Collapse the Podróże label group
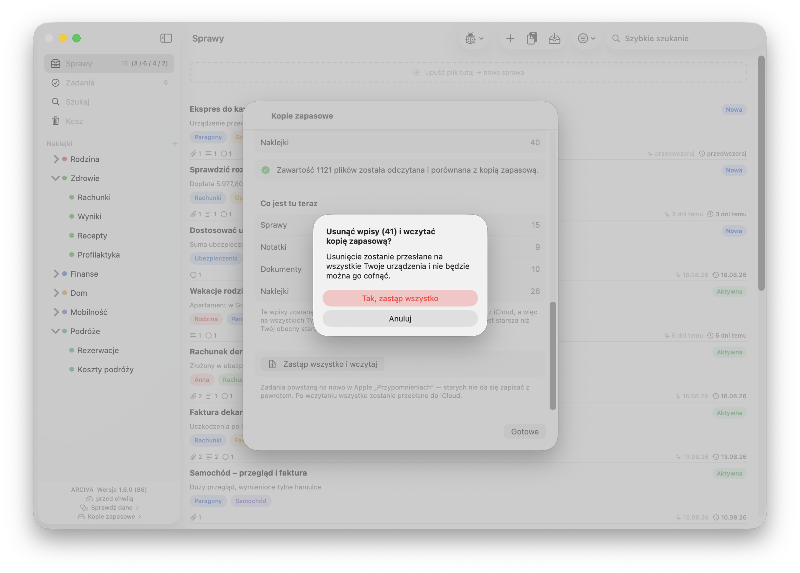Image resolution: width=800 pixels, height=573 pixels. 55,331
